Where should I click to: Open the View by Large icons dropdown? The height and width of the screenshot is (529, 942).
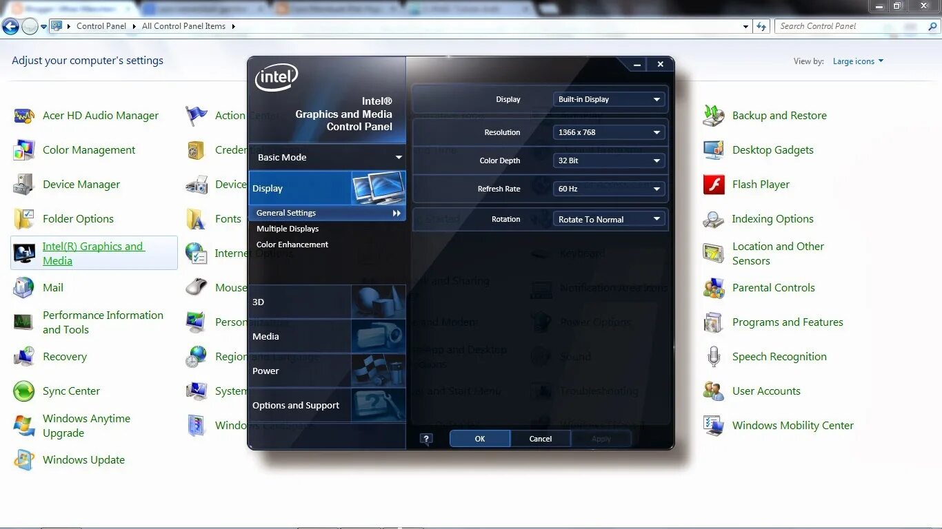(x=858, y=61)
